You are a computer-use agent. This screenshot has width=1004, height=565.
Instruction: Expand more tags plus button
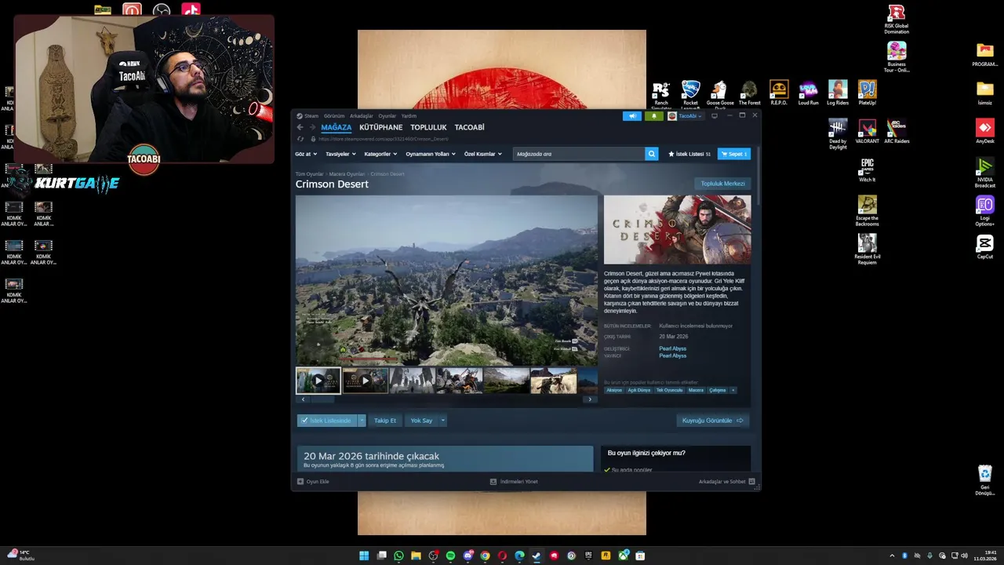(x=733, y=390)
